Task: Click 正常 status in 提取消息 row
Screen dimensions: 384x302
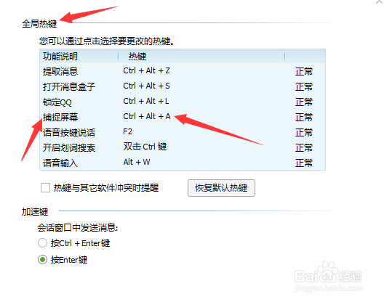Action: click(x=304, y=71)
